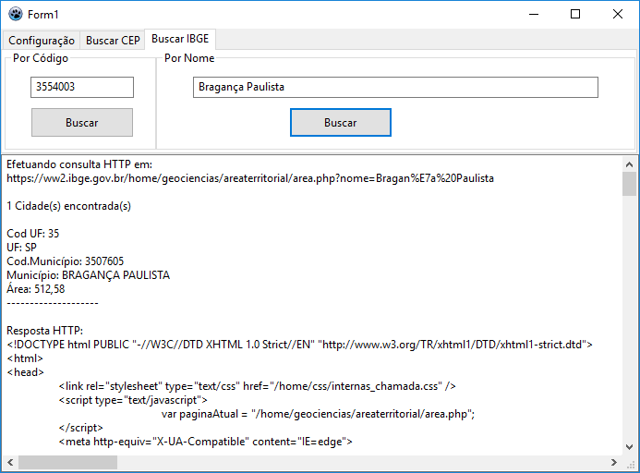The image size is (640, 473).
Task: Click the vertical scrollbar up arrow
Action: coord(630,164)
